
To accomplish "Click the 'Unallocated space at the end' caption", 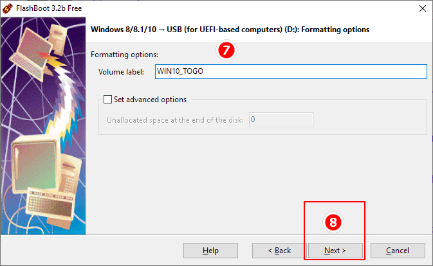I will [175, 120].
